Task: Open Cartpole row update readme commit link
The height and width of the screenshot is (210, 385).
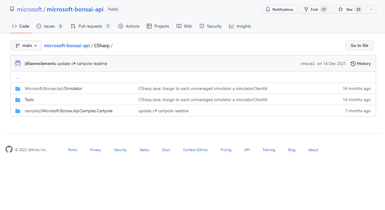Action: pos(163,111)
